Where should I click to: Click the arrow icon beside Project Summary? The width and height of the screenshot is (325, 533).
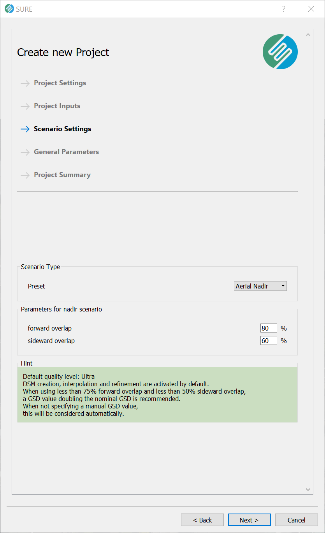pos(25,175)
